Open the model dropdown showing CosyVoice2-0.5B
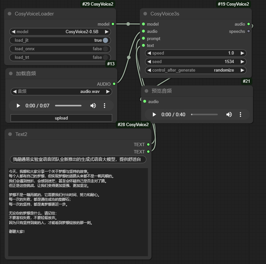 (x=60, y=32)
